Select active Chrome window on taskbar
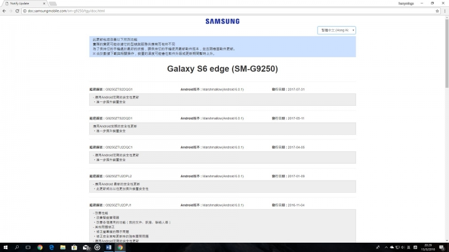 [120, 248]
